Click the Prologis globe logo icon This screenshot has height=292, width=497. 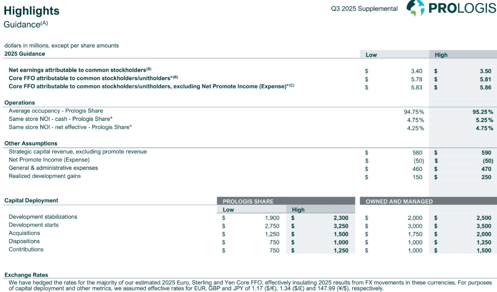pos(415,8)
